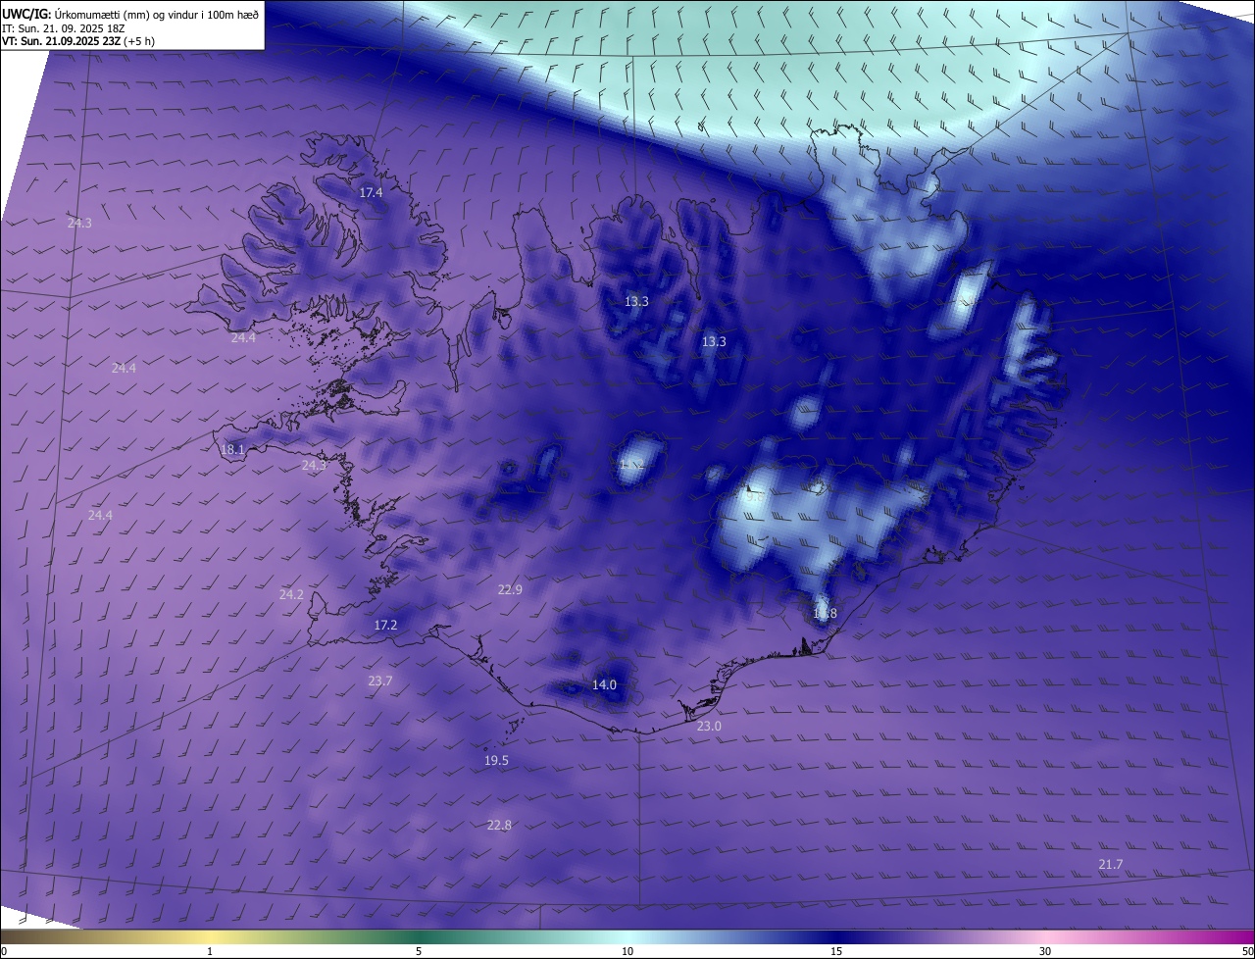Click the 22.8 value label
Image resolution: width=1255 pixels, height=959 pixels.
point(499,826)
